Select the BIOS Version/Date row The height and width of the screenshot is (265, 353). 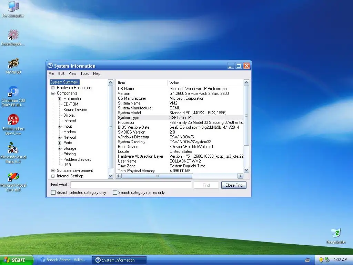(180, 127)
